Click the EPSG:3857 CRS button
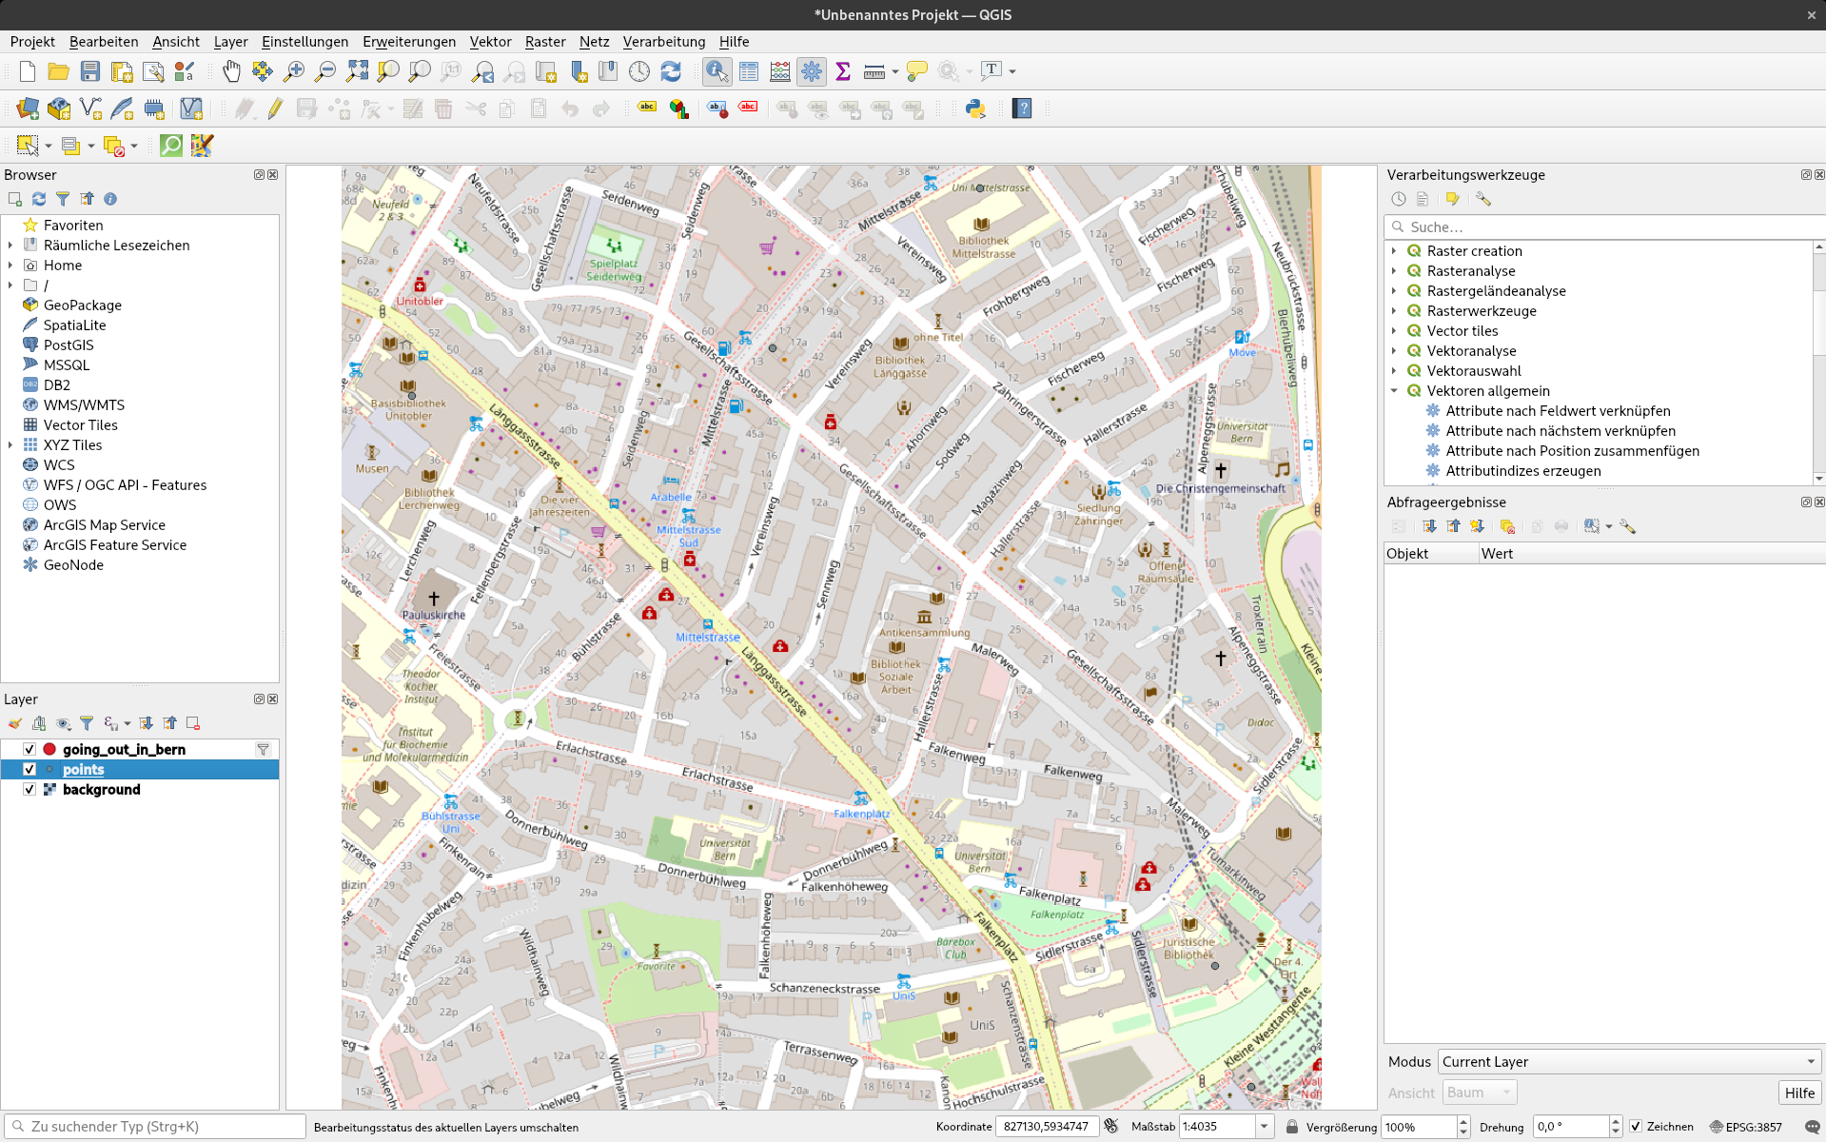This screenshot has width=1826, height=1142. [x=1745, y=1127]
